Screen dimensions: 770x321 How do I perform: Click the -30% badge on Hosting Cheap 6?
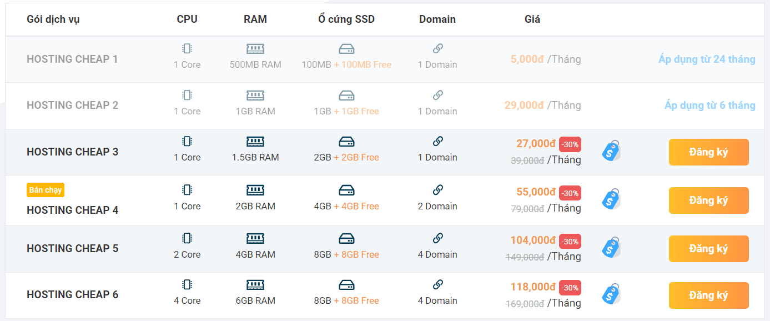570,288
